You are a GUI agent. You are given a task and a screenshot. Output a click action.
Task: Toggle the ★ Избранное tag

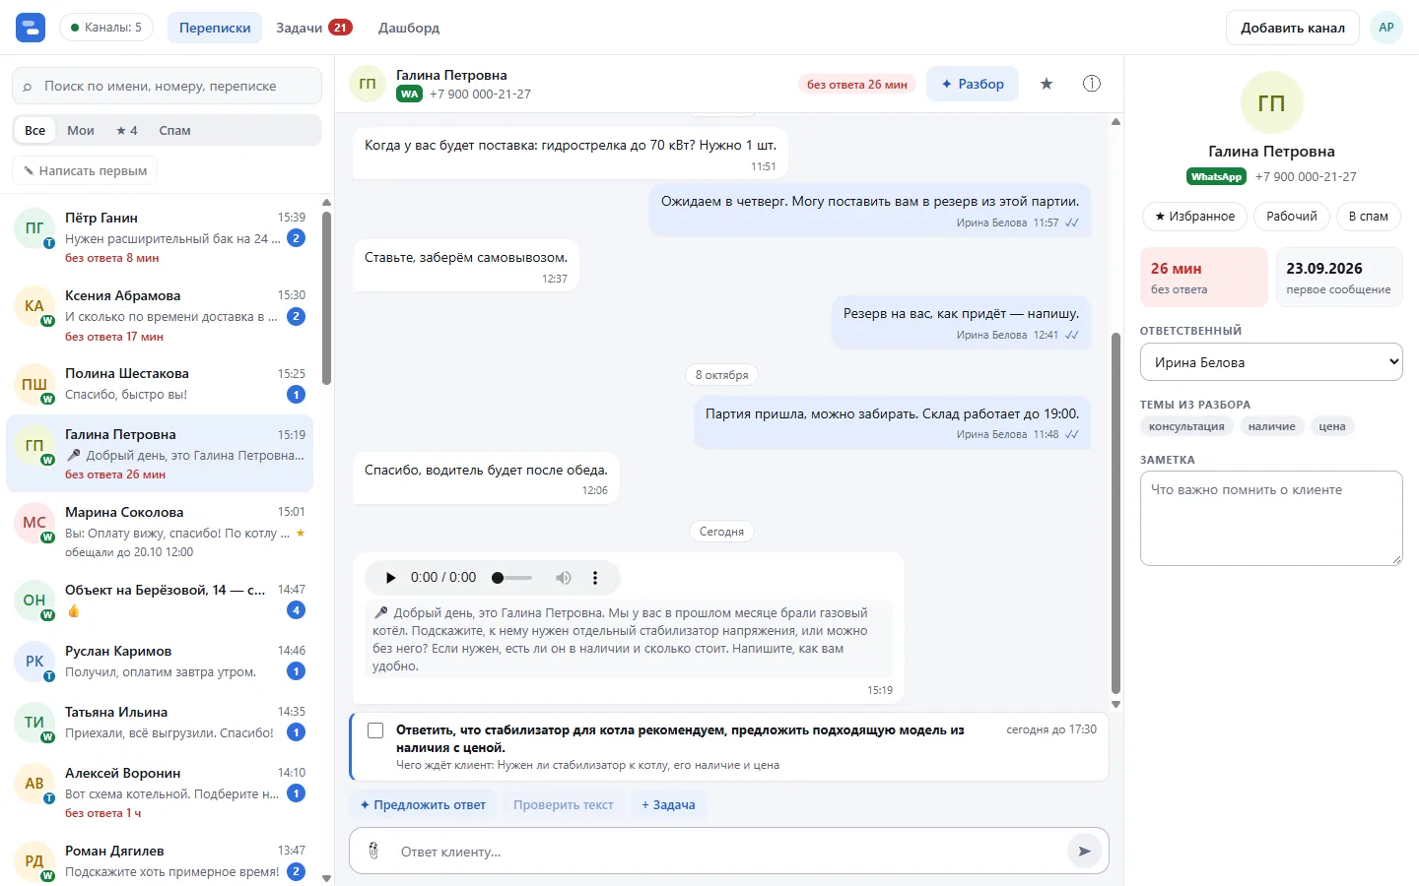click(x=1194, y=217)
